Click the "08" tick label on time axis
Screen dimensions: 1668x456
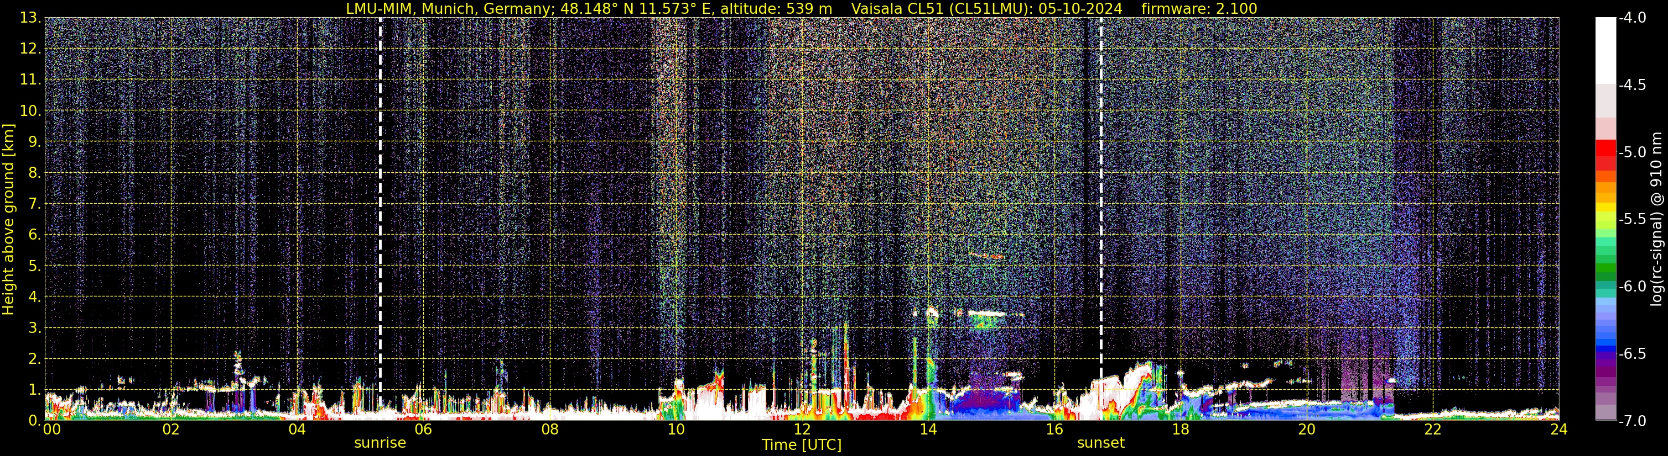[550, 430]
